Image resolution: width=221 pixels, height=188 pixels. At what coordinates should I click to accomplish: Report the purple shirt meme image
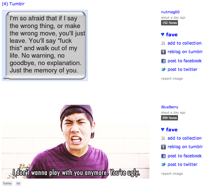tap(172, 173)
